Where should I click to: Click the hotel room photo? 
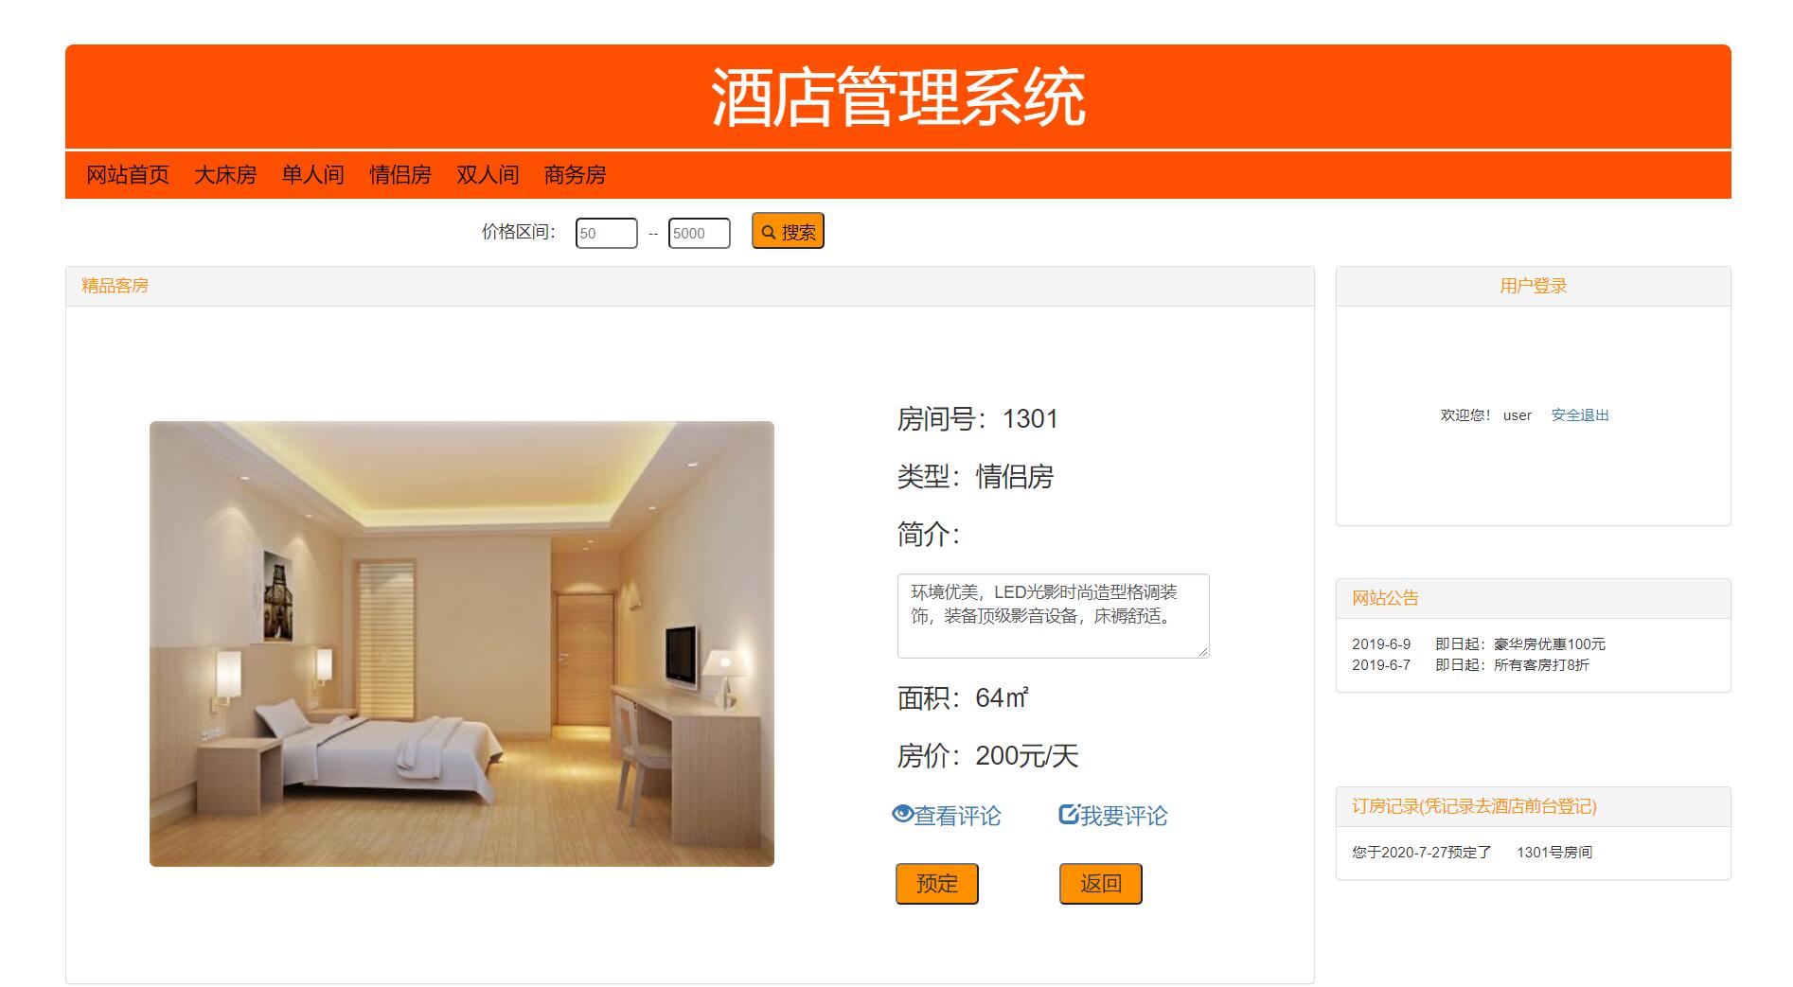click(462, 643)
